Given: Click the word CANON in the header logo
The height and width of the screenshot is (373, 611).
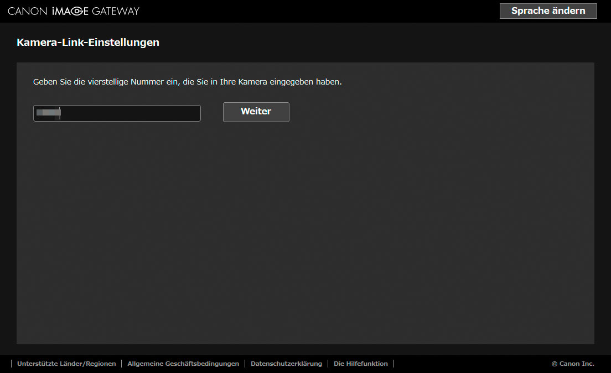Looking at the screenshot, I should pos(28,11).
